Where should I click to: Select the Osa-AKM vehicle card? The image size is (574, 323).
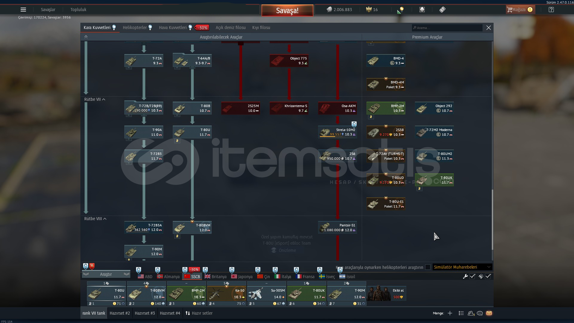[338, 108]
